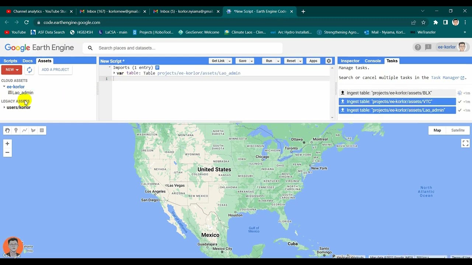Viewport: 472px width, 265px height.
Task: Open the code editor settings gear
Action: (x=329, y=61)
